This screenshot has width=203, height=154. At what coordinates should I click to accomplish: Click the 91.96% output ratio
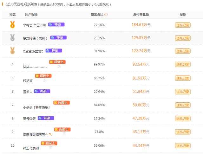pos(99,51)
